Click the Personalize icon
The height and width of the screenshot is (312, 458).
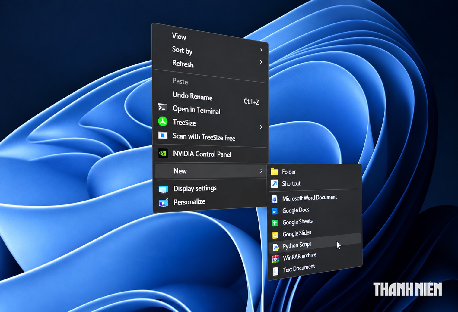pos(164,203)
